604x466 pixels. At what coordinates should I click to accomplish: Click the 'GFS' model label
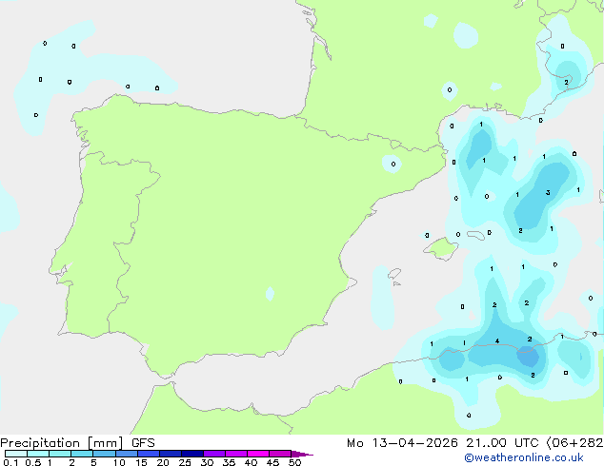143,443
